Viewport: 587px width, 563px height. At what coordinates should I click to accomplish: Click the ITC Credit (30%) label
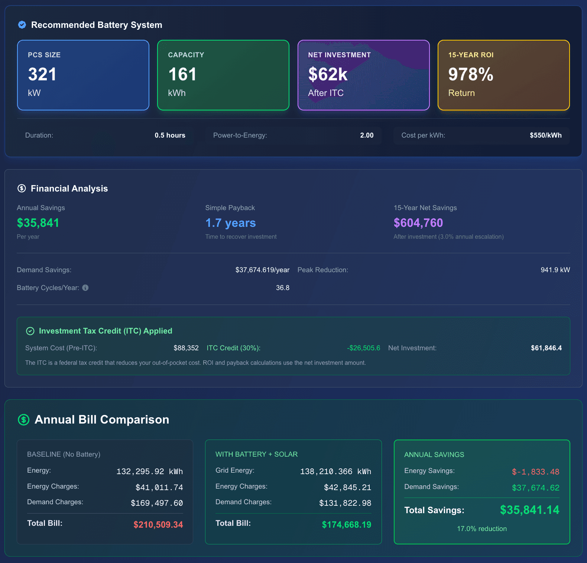pyautogui.click(x=233, y=348)
